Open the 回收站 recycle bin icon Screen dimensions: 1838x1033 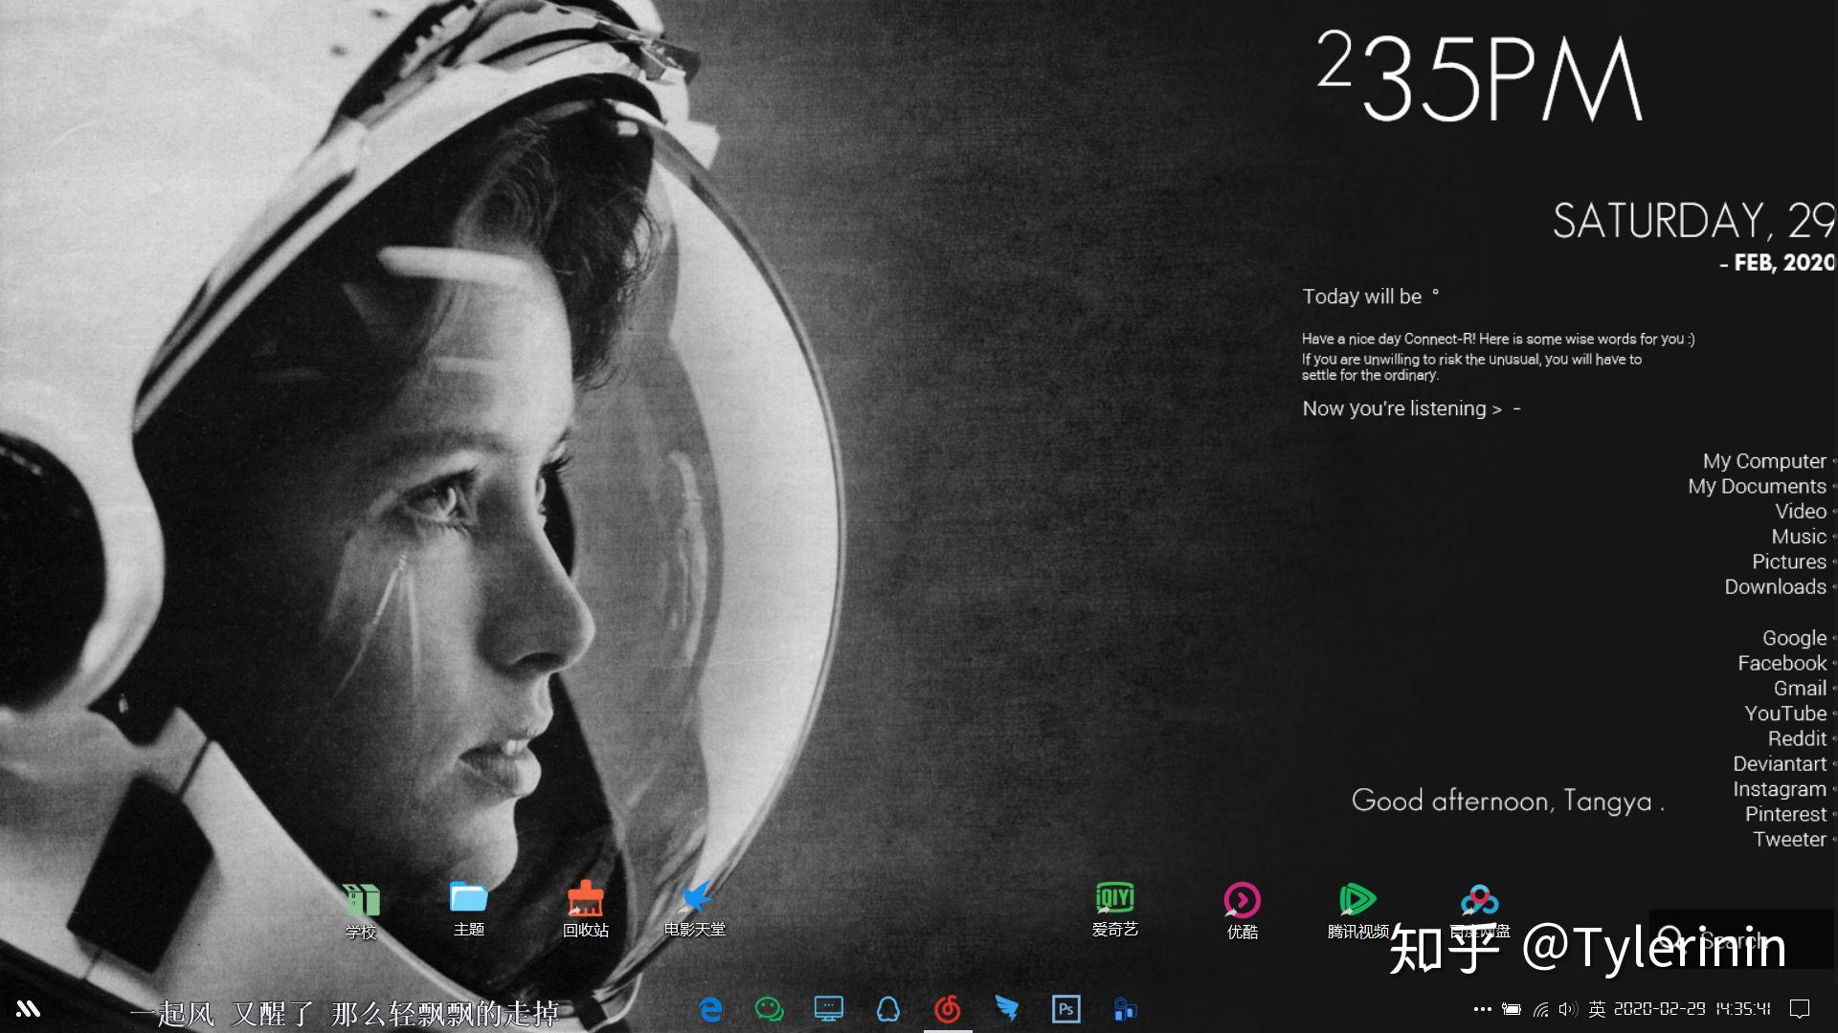pos(585,910)
